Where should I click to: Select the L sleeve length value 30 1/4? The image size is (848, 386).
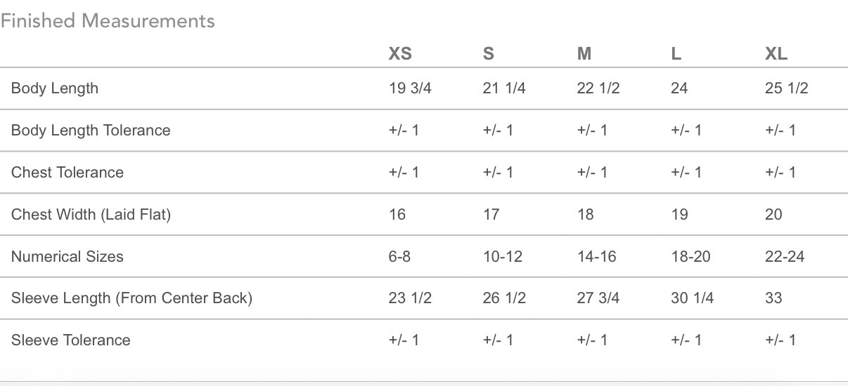[x=693, y=298]
